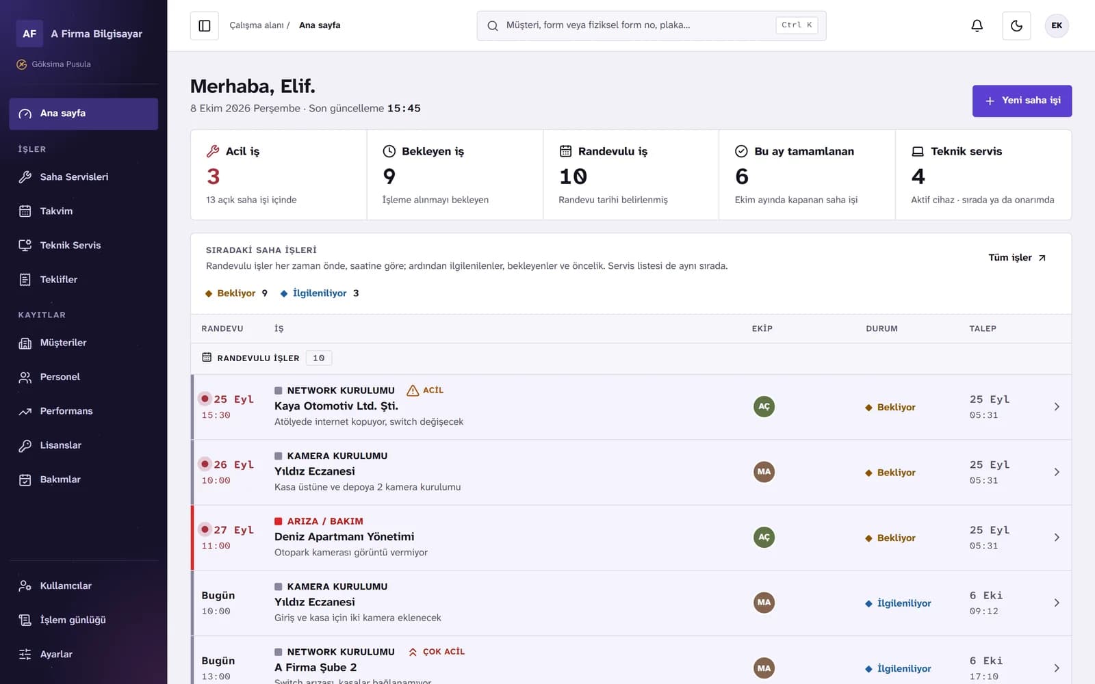This screenshot has height=684, width=1095.
Task: Filter by Bekliyor status chip
Action: tap(236, 293)
